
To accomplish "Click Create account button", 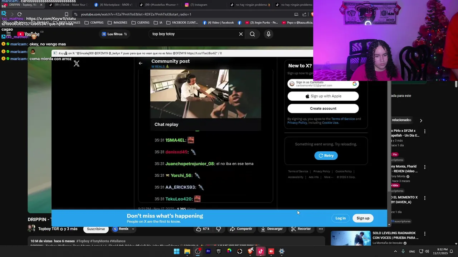I will 323,109.
